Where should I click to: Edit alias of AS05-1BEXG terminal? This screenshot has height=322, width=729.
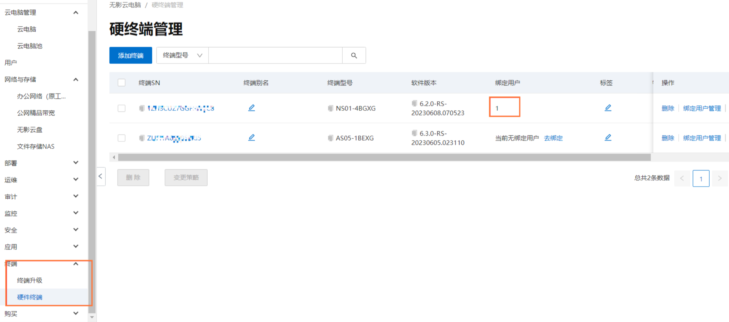tap(251, 138)
